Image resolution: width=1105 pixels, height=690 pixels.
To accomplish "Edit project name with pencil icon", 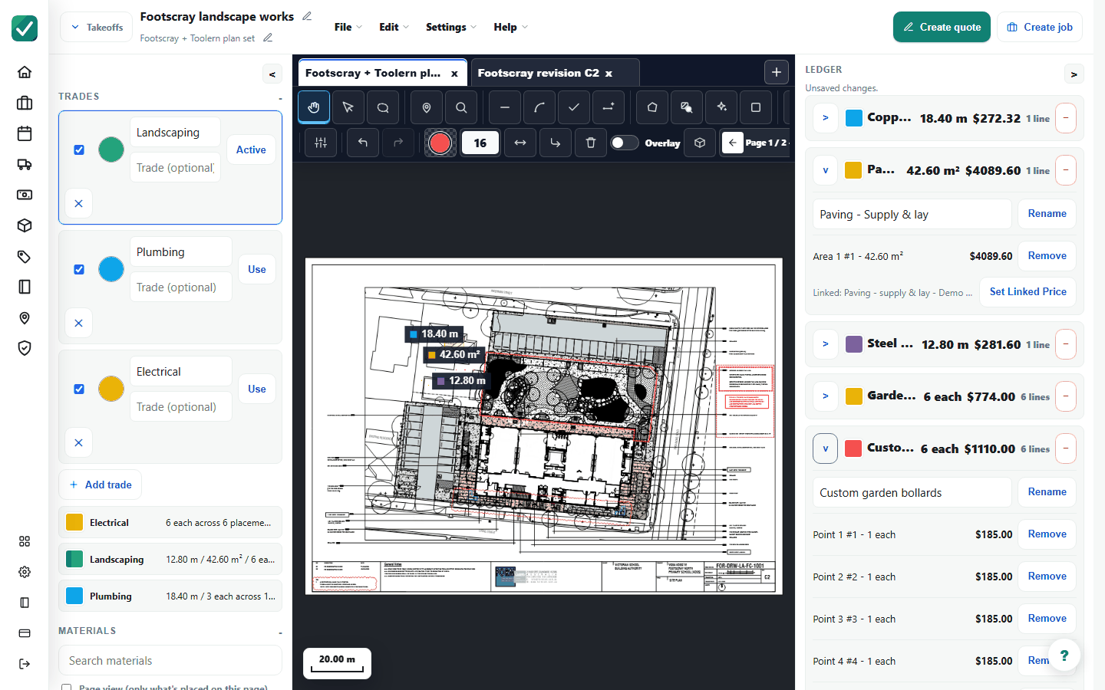I will pyautogui.click(x=307, y=16).
